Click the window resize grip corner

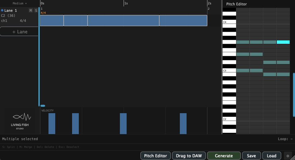[x=293, y=158]
